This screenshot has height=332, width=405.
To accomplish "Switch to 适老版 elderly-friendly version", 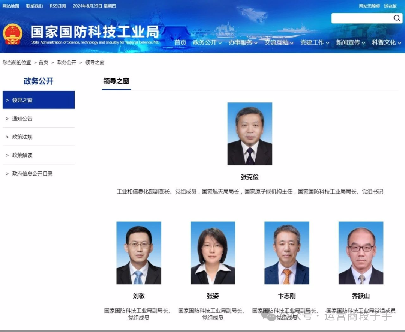I will 390,6.
